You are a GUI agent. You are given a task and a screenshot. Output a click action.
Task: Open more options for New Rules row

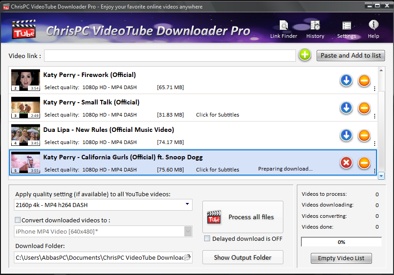(375, 143)
